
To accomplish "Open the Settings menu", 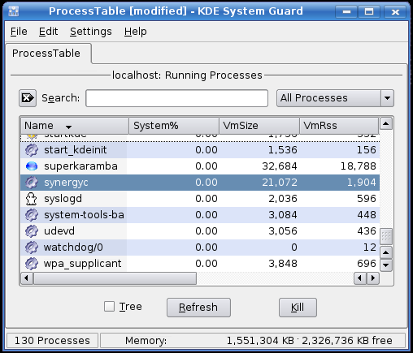I will [91, 32].
